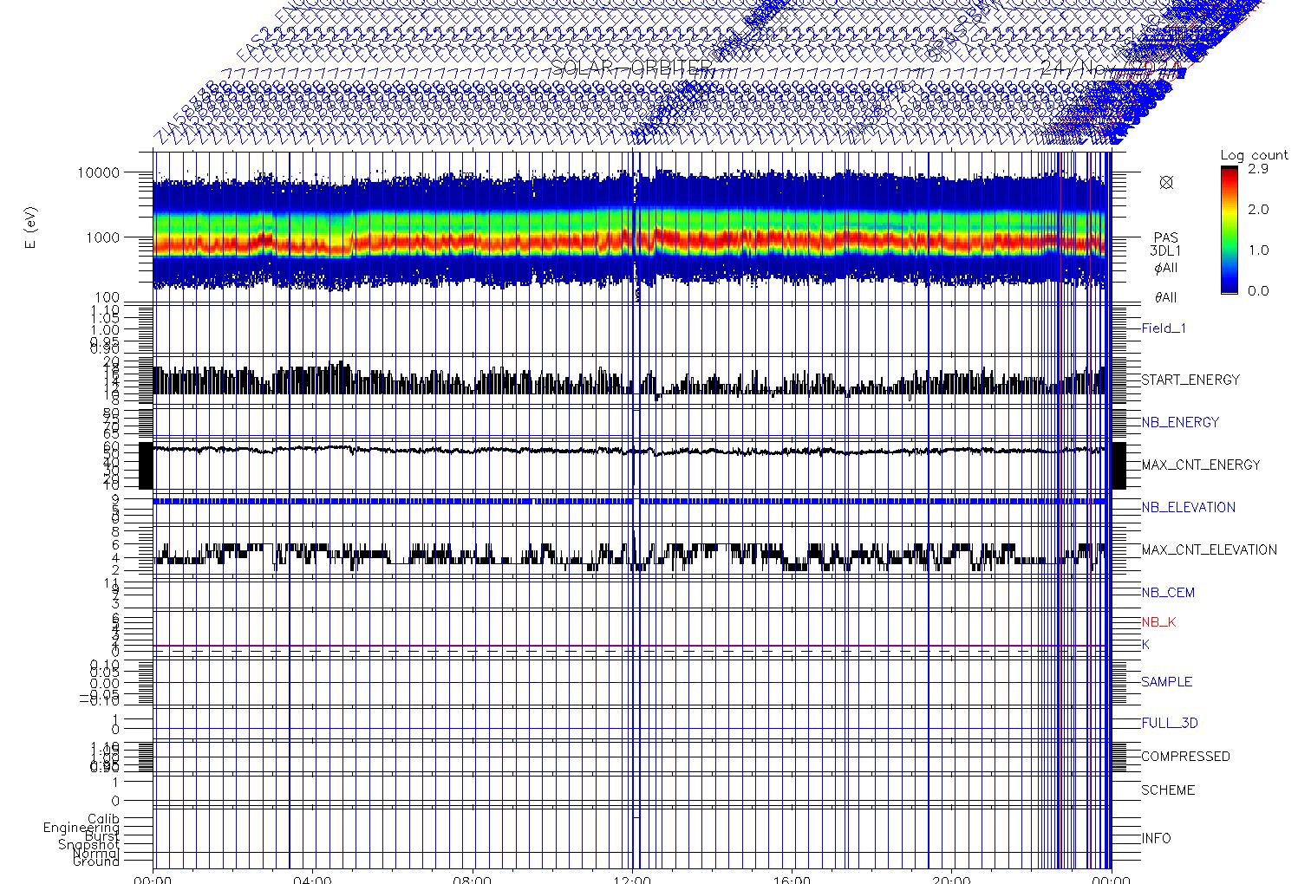The image size is (1311, 884).
Task: Click the NB_ENERGY label
Action: 1180,422
